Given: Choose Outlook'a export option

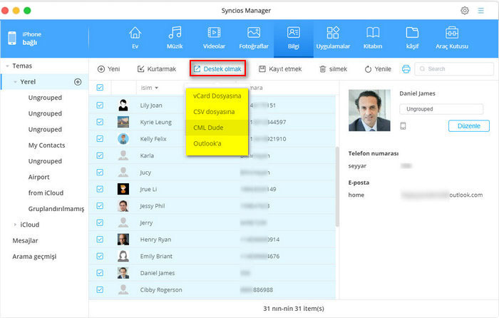Looking at the screenshot, I should click(x=217, y=143).
